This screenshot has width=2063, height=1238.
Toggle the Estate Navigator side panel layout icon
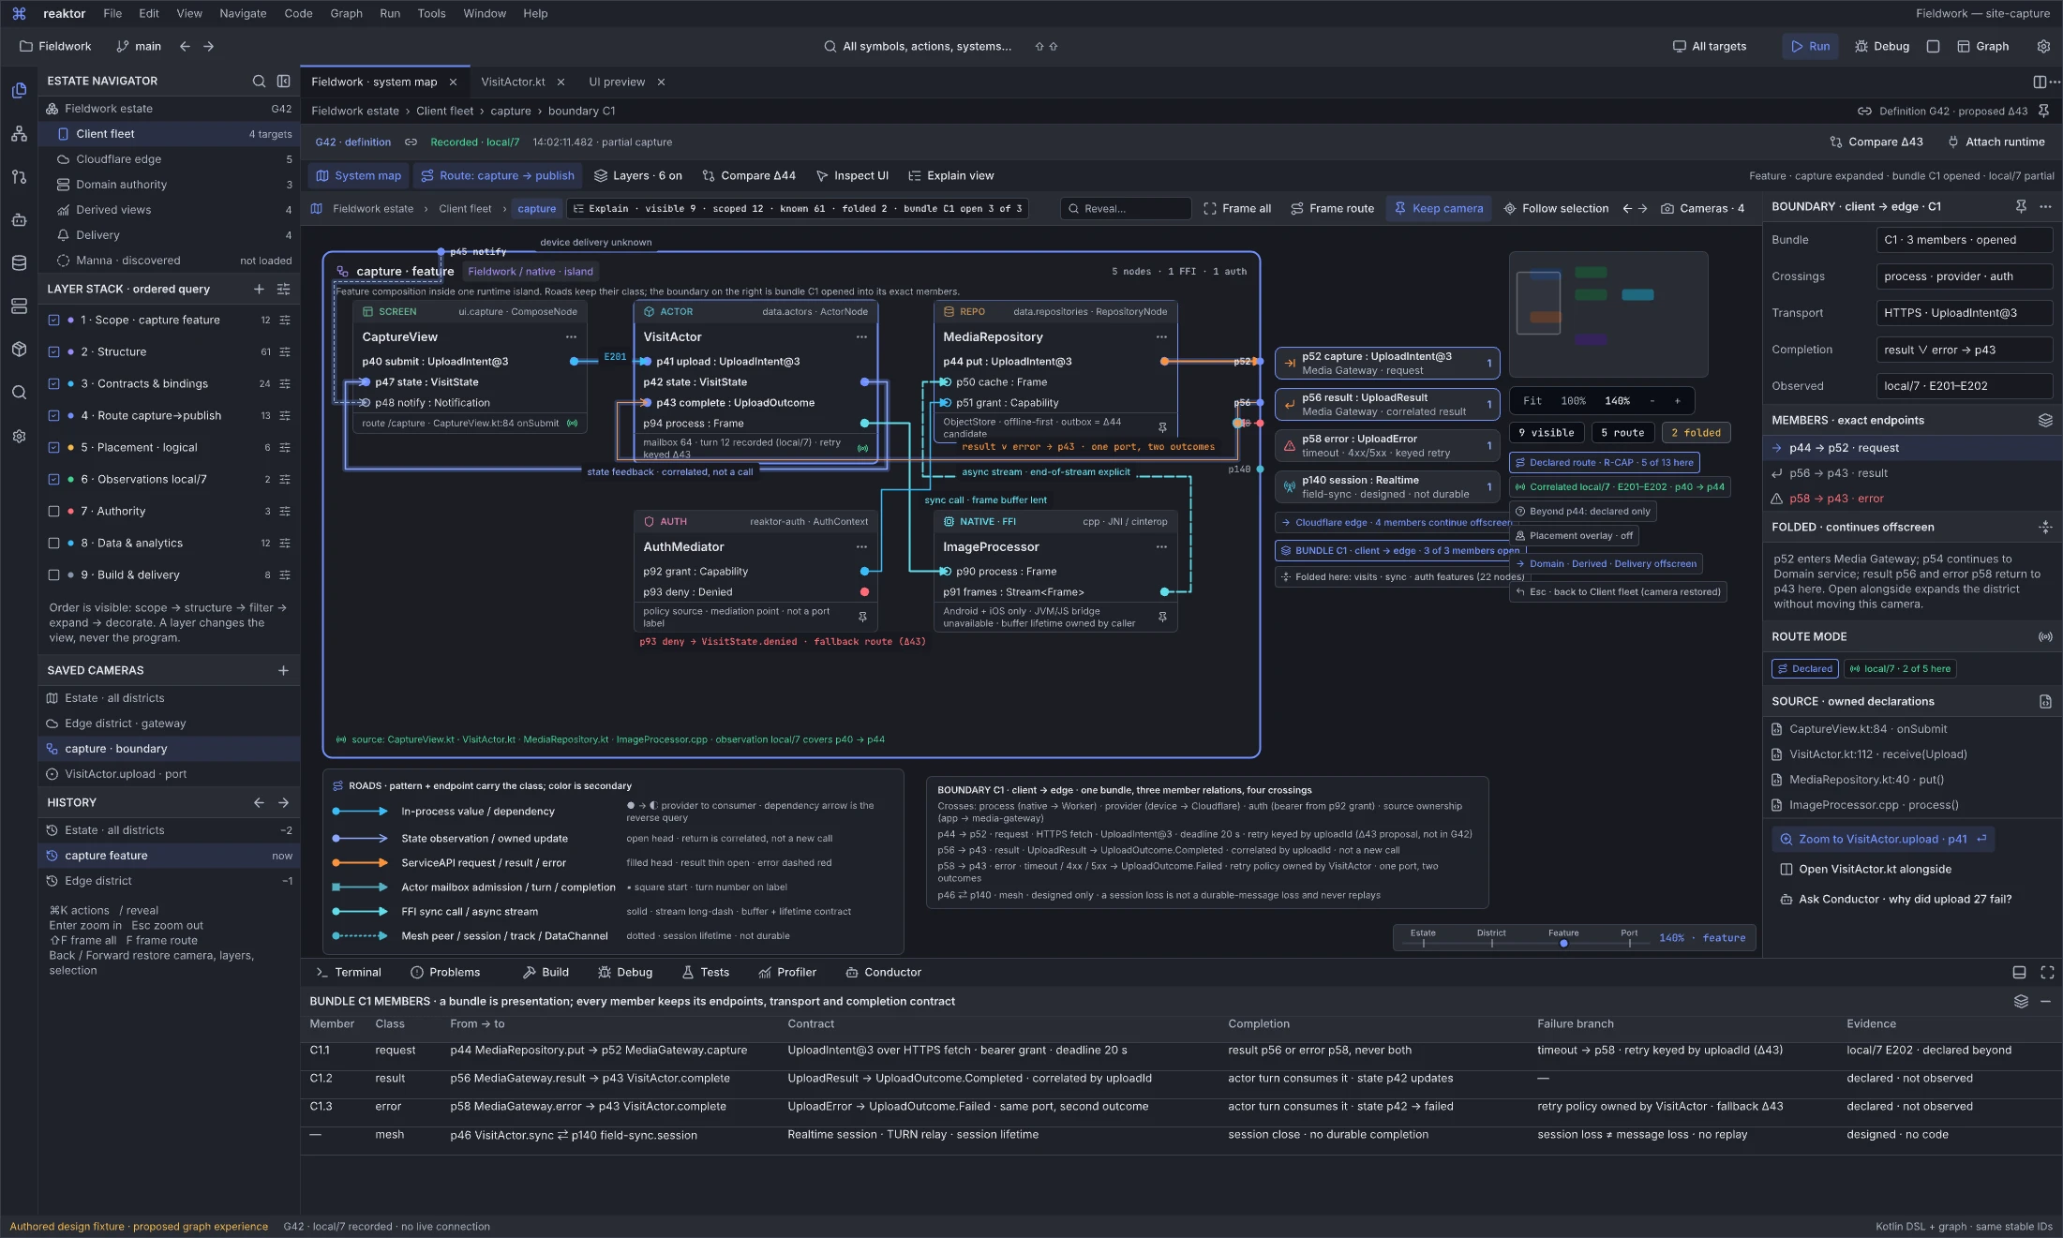283,82
